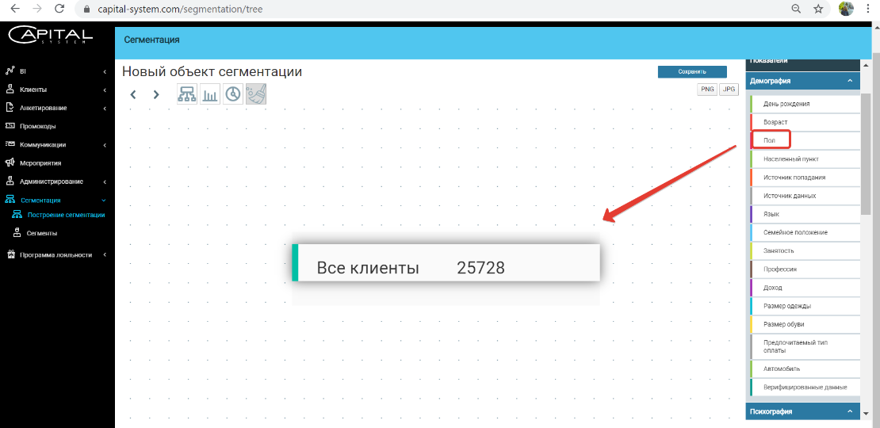Select the Доход attribute
This screenshot has width=880, height=428.
pyautogui.click(x=805, y=288)
